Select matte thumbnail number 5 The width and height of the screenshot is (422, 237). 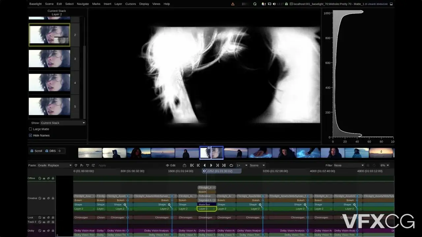[x=49, y=106]
